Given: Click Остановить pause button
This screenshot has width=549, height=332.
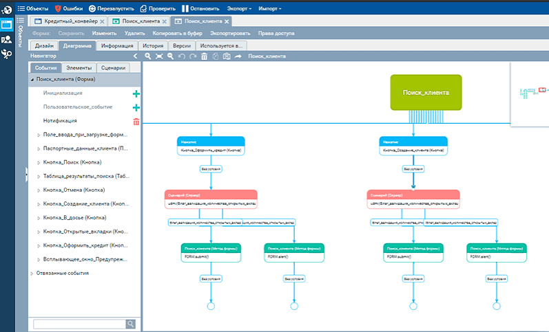Looking at the screenshot, I should (x=200, y=8).
